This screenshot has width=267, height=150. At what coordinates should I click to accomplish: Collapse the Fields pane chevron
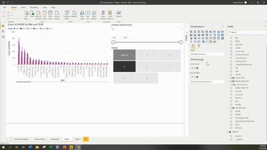pyautogui.click(x=265, y=27)
